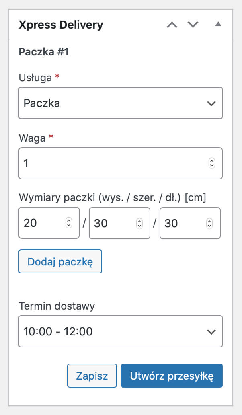
Task: Use the spinner on the last length field
Action: click(x=209, y=223)
